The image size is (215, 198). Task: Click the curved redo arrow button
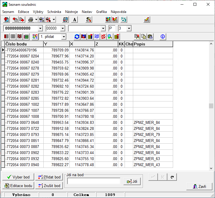pos(172,177)
